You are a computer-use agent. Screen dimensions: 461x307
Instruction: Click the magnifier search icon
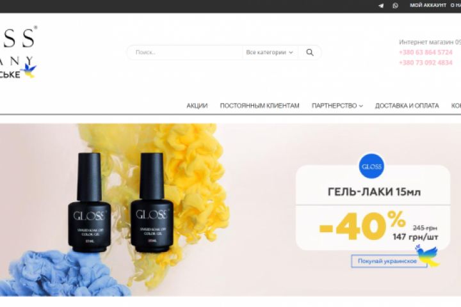(x=310, y=52)
